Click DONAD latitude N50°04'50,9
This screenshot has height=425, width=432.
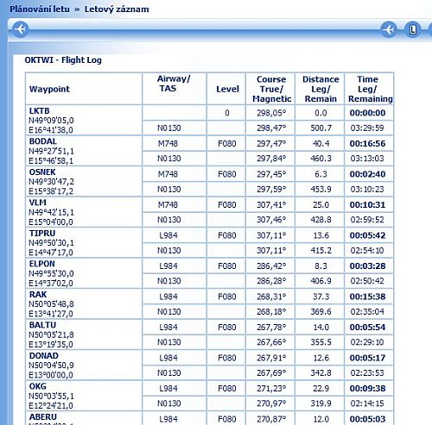51,366
